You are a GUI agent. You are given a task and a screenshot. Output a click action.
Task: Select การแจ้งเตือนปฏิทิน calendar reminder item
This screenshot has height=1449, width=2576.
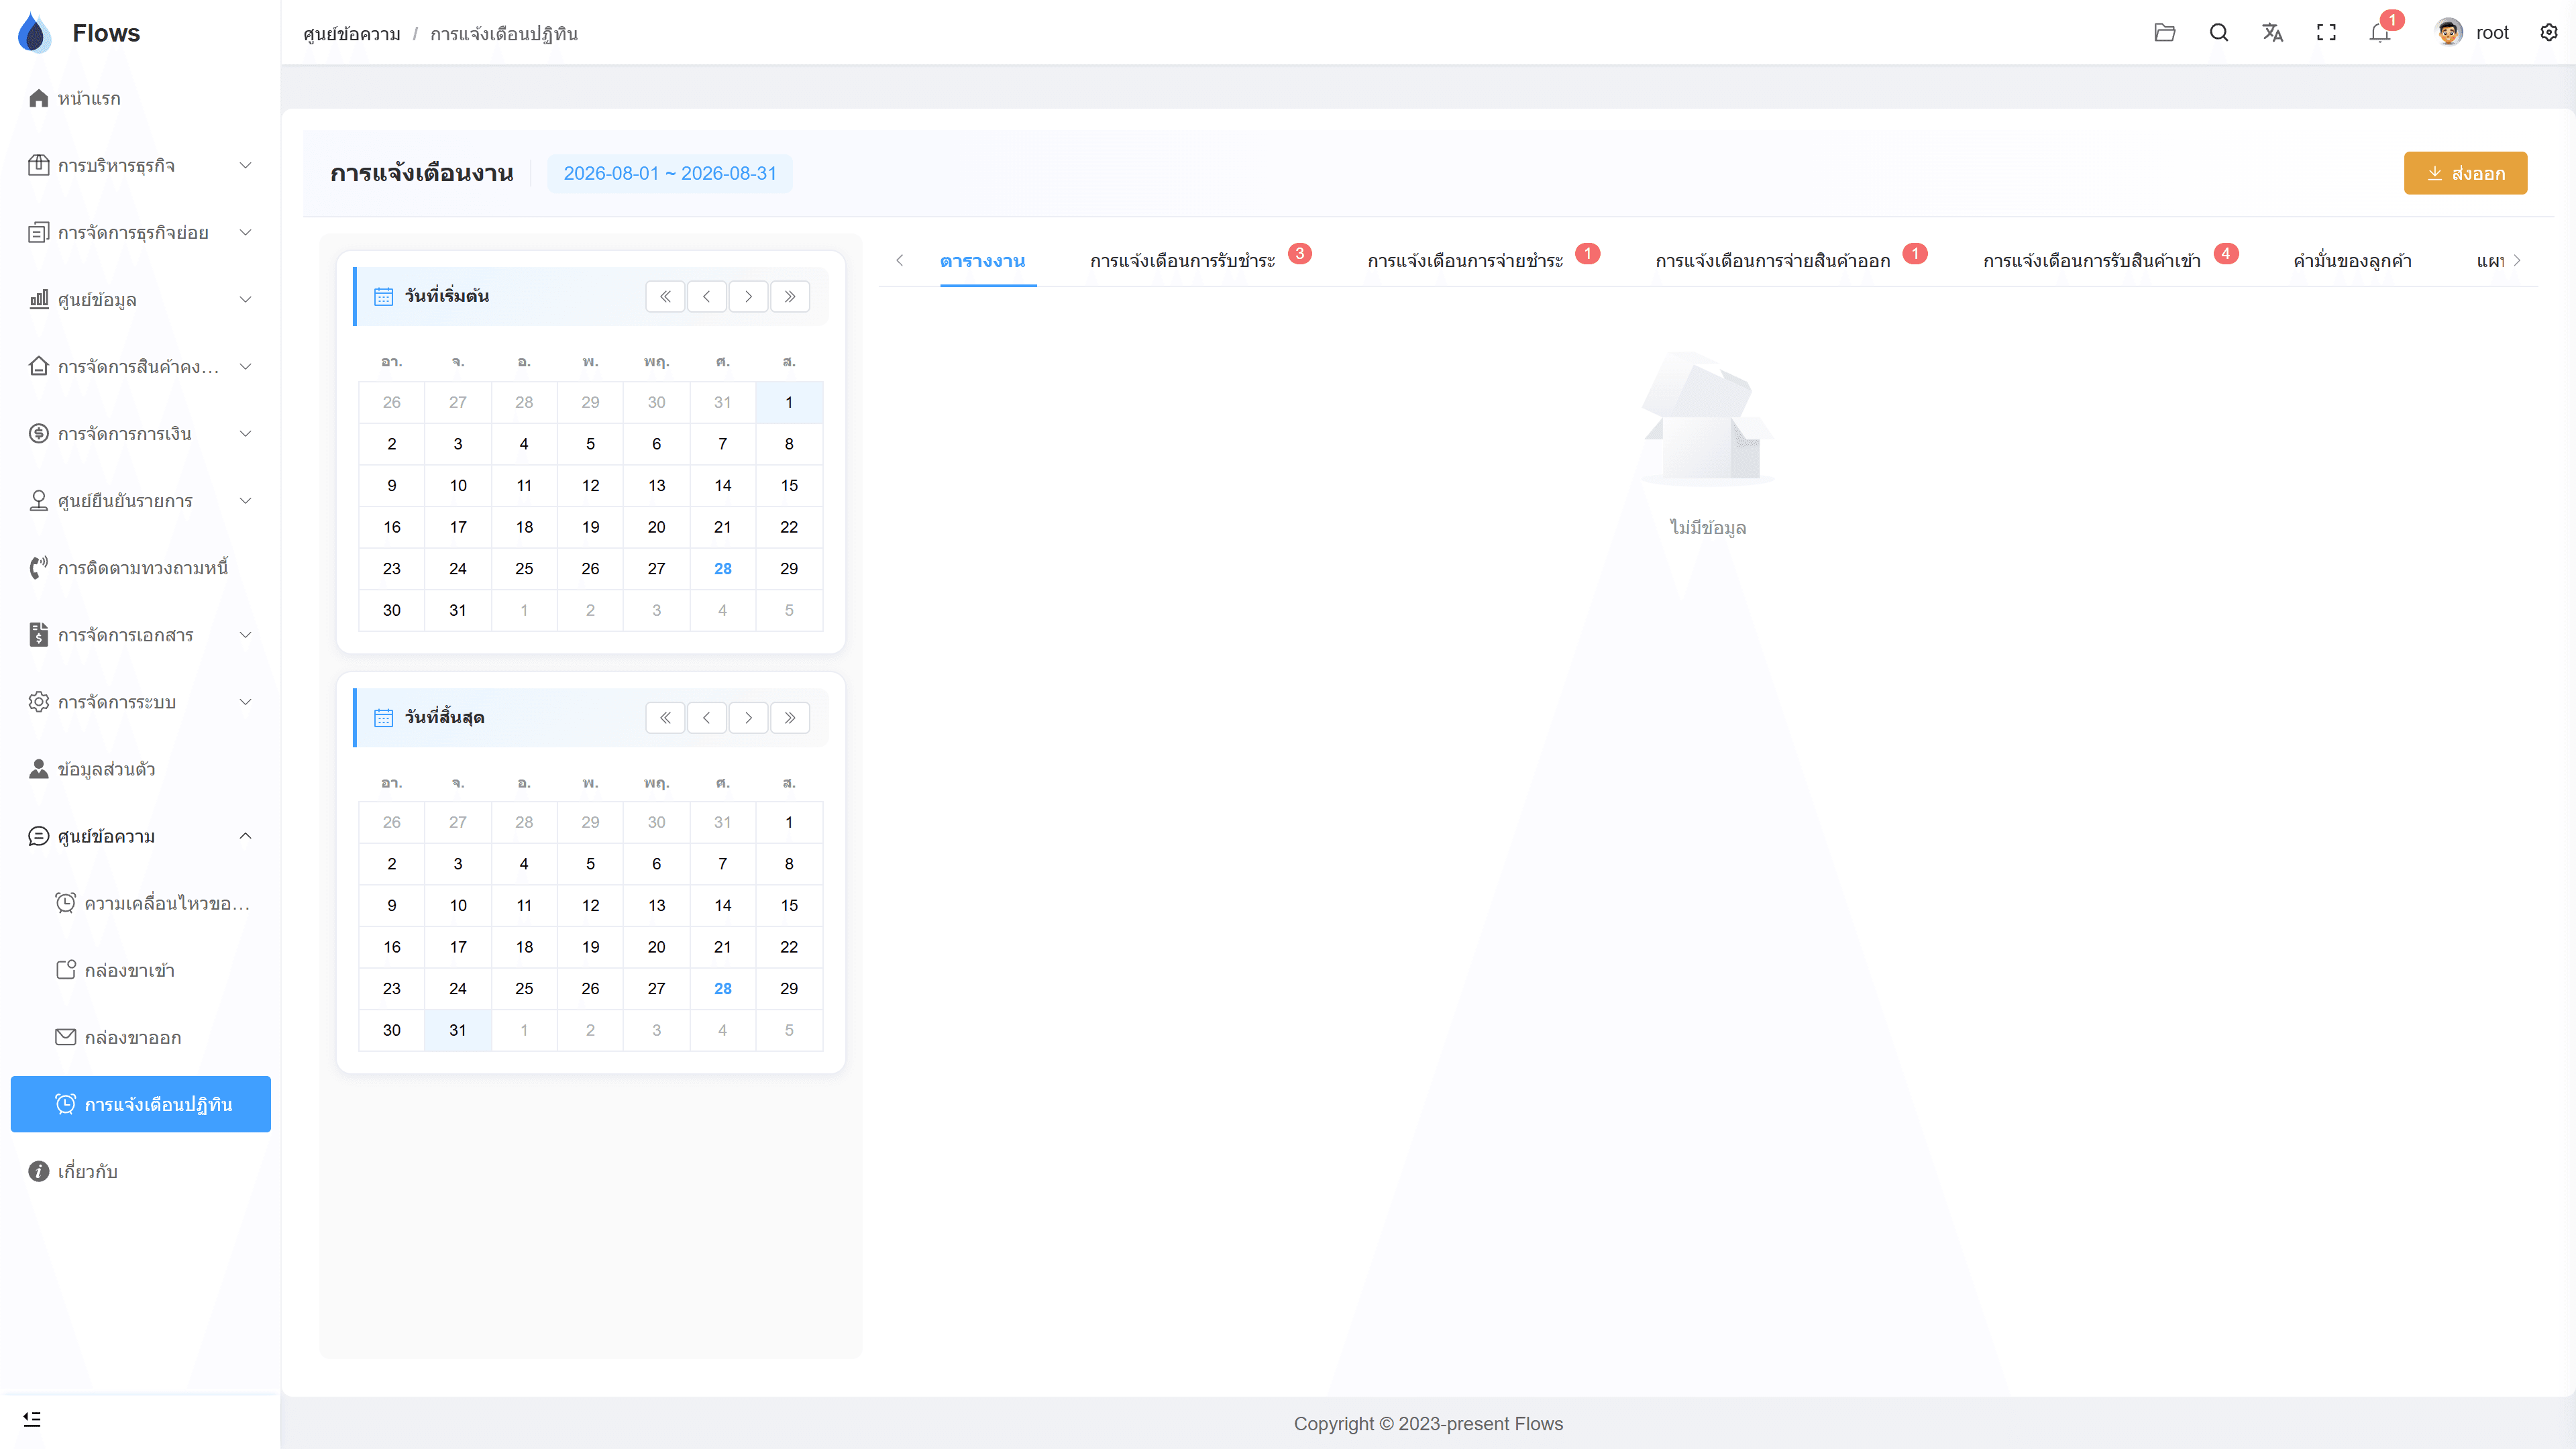[x=140, y=1104]
